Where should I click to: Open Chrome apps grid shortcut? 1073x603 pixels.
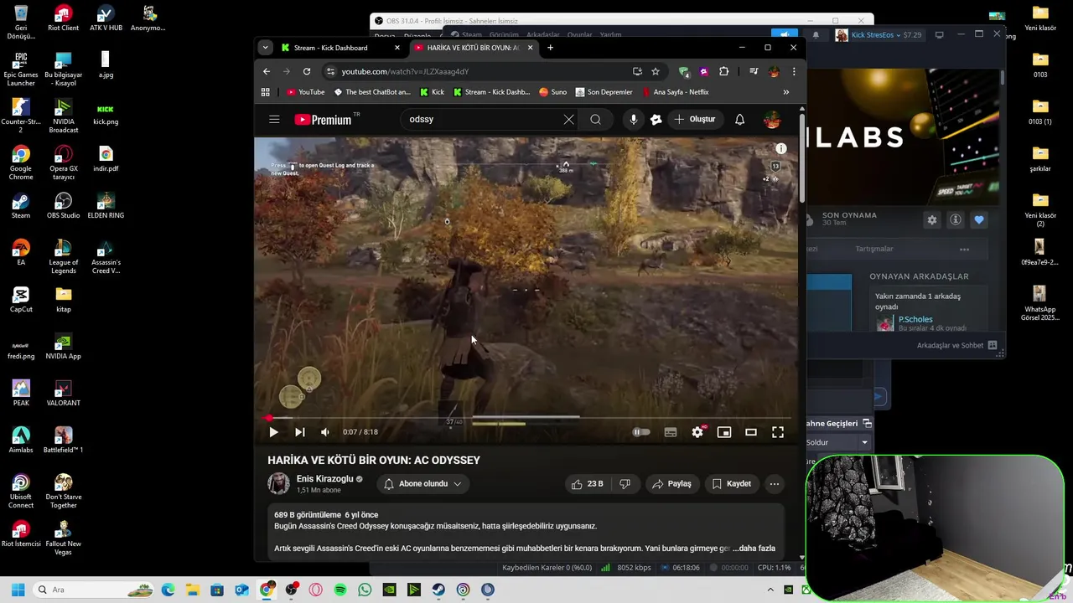(x=266, y=92)
